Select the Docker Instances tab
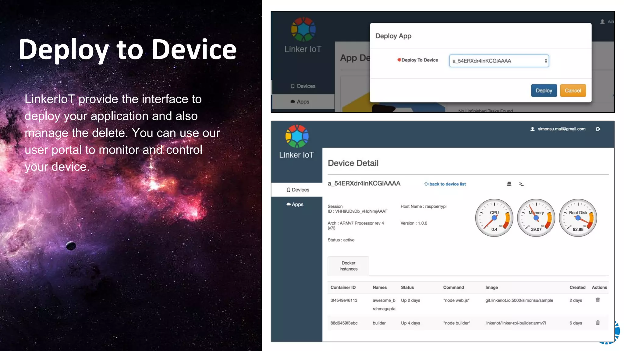Image resolution: width=624 pixels, height=351 pixels. pyautogui.click(x=348, y=266)
